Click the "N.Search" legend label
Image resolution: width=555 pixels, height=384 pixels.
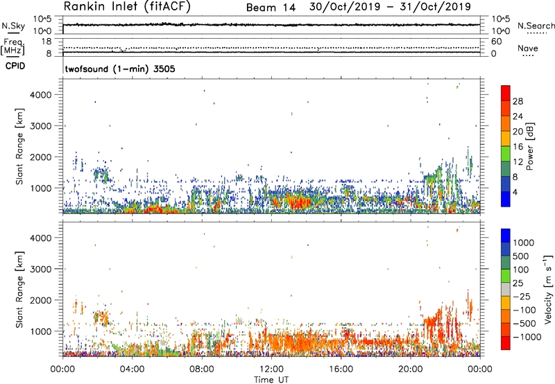tap(536, 26)
